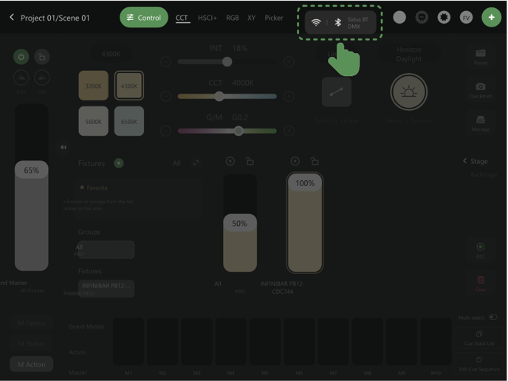
Task: Click the 0.5s fade icon
Action: (21, 78)
